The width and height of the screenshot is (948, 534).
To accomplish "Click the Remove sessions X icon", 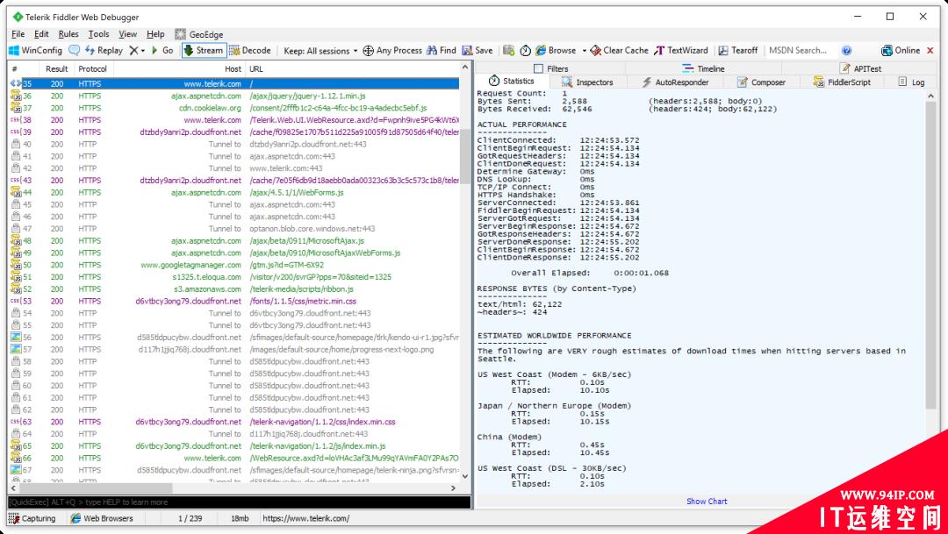I will (x=133, y=51).
